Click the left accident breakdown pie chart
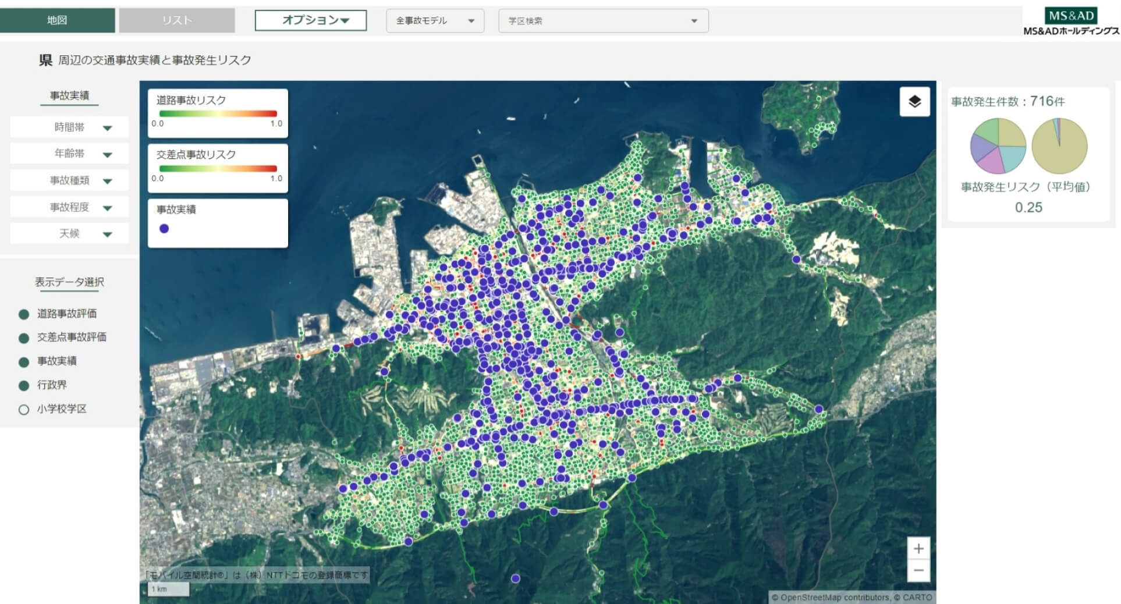Screen dimensions: 1121x604 (998, 145)
